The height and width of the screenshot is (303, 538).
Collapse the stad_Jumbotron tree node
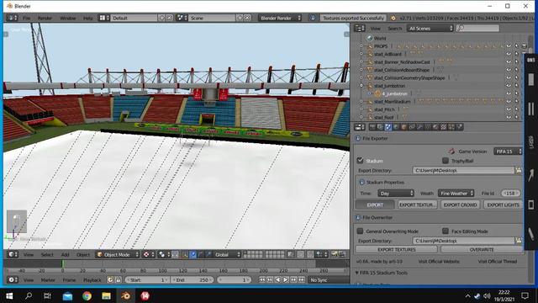(361, 86)
